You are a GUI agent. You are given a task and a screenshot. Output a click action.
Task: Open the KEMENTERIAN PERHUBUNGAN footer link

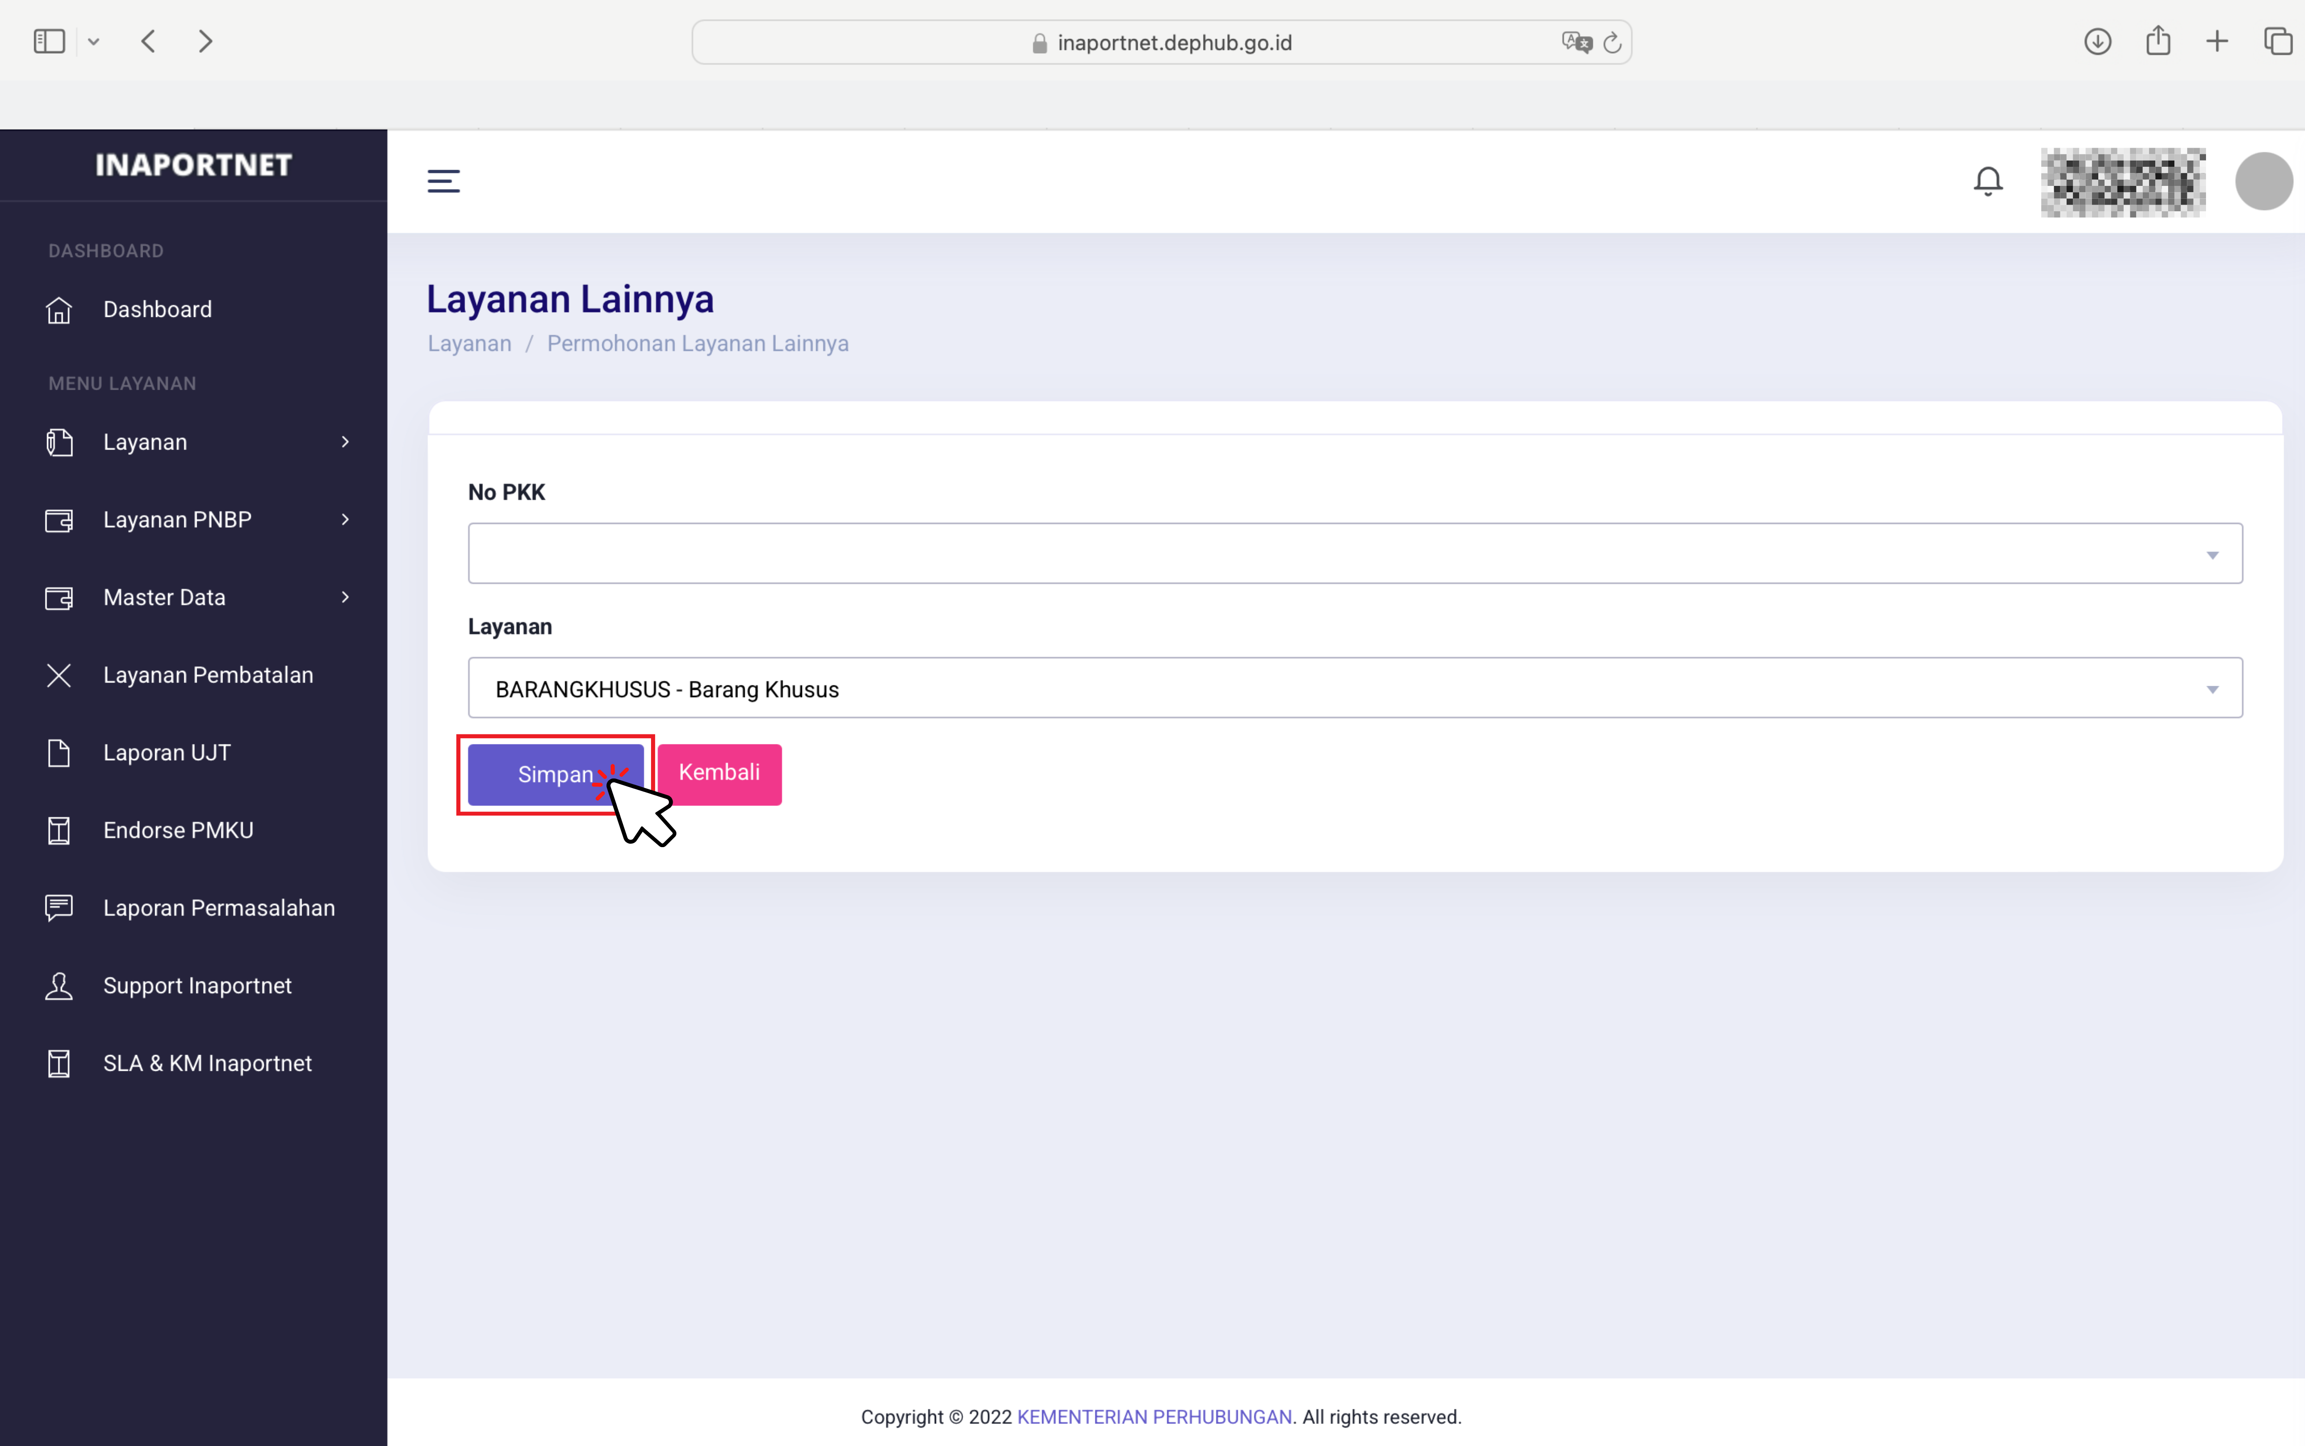pos(1154,1417)
